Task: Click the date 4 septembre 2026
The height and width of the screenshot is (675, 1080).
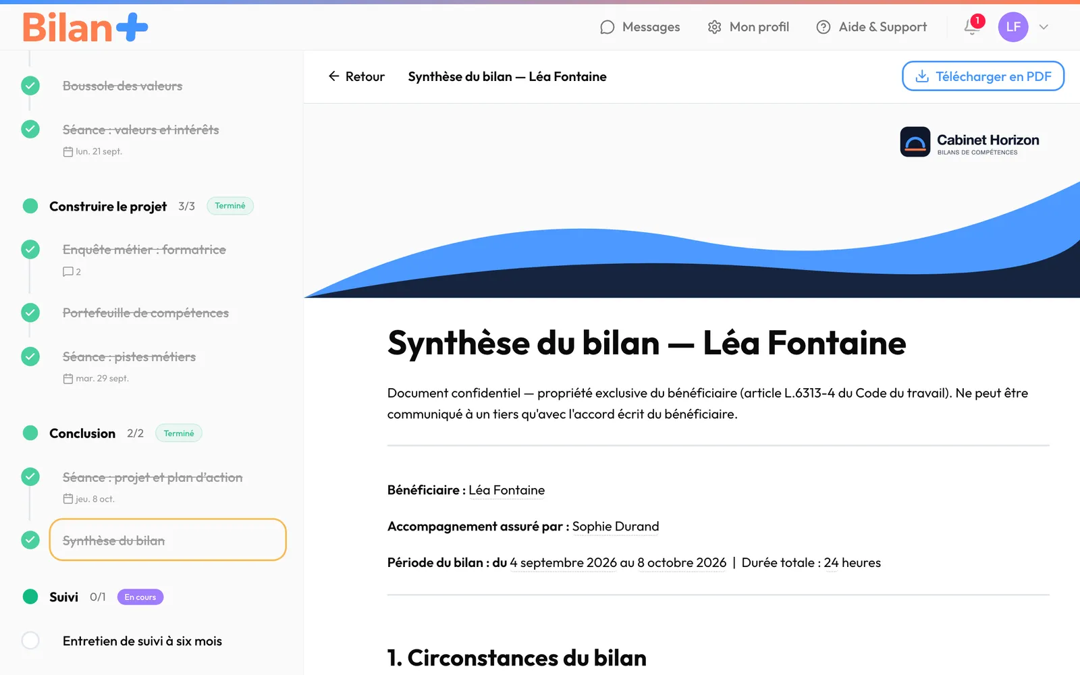Action: click(564, 563)
